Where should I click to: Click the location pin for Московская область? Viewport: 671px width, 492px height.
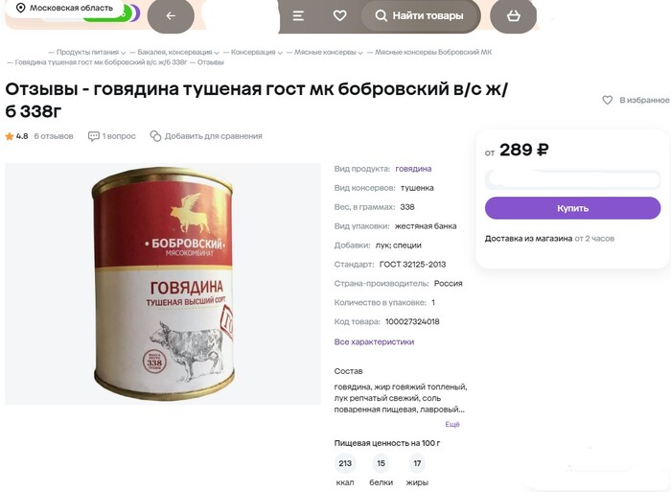pos(20,8)
